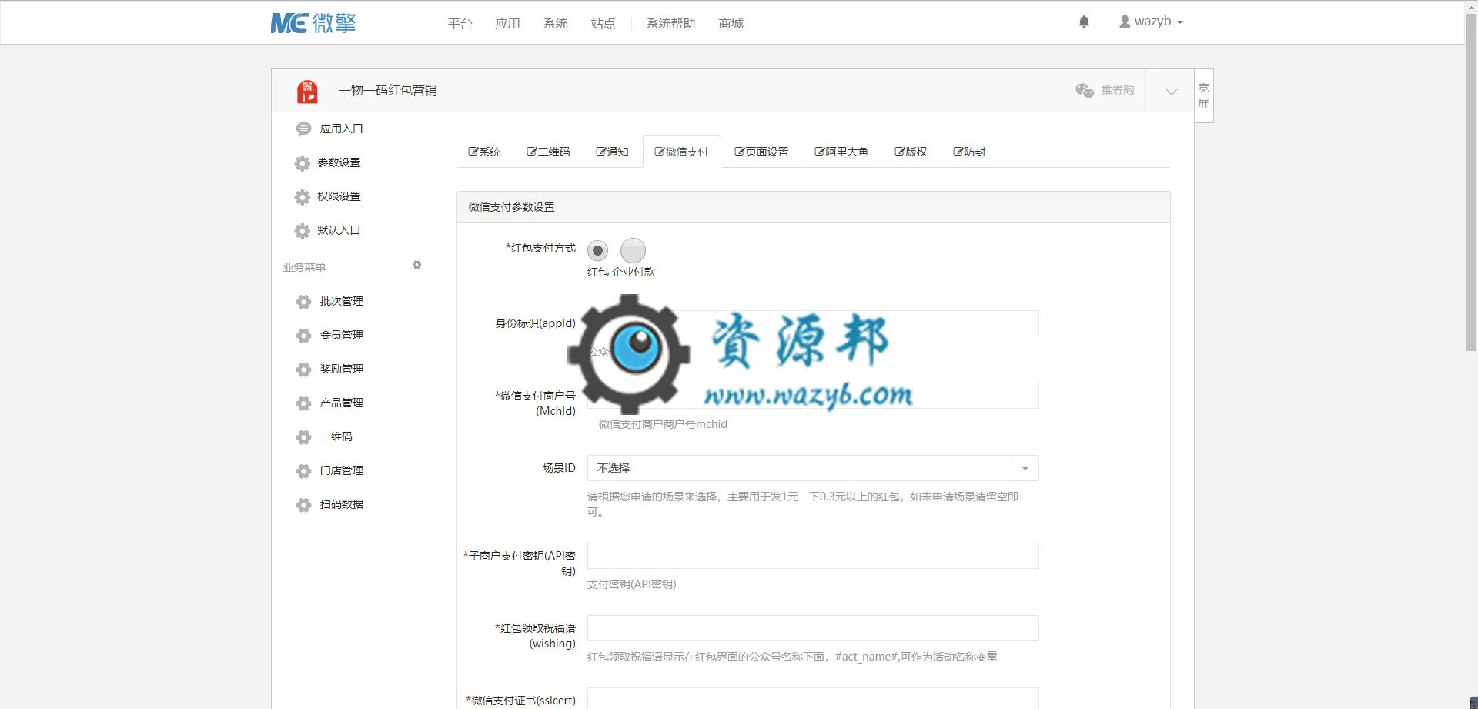Open the 系统 top menu
The image size is (1478, 709).
click(555, 23)
